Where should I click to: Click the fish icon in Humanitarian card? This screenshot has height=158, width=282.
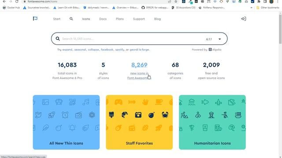click(205, 102)
